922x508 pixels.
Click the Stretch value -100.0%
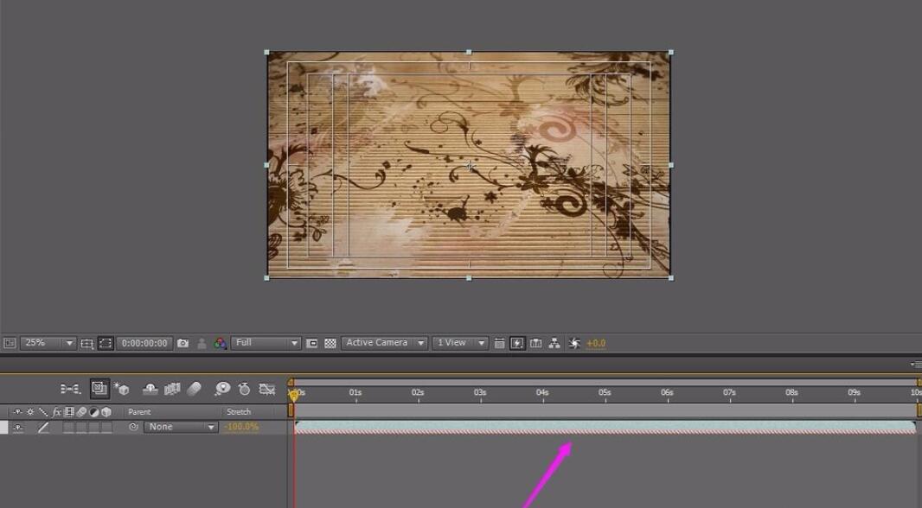tap(241, 428)
